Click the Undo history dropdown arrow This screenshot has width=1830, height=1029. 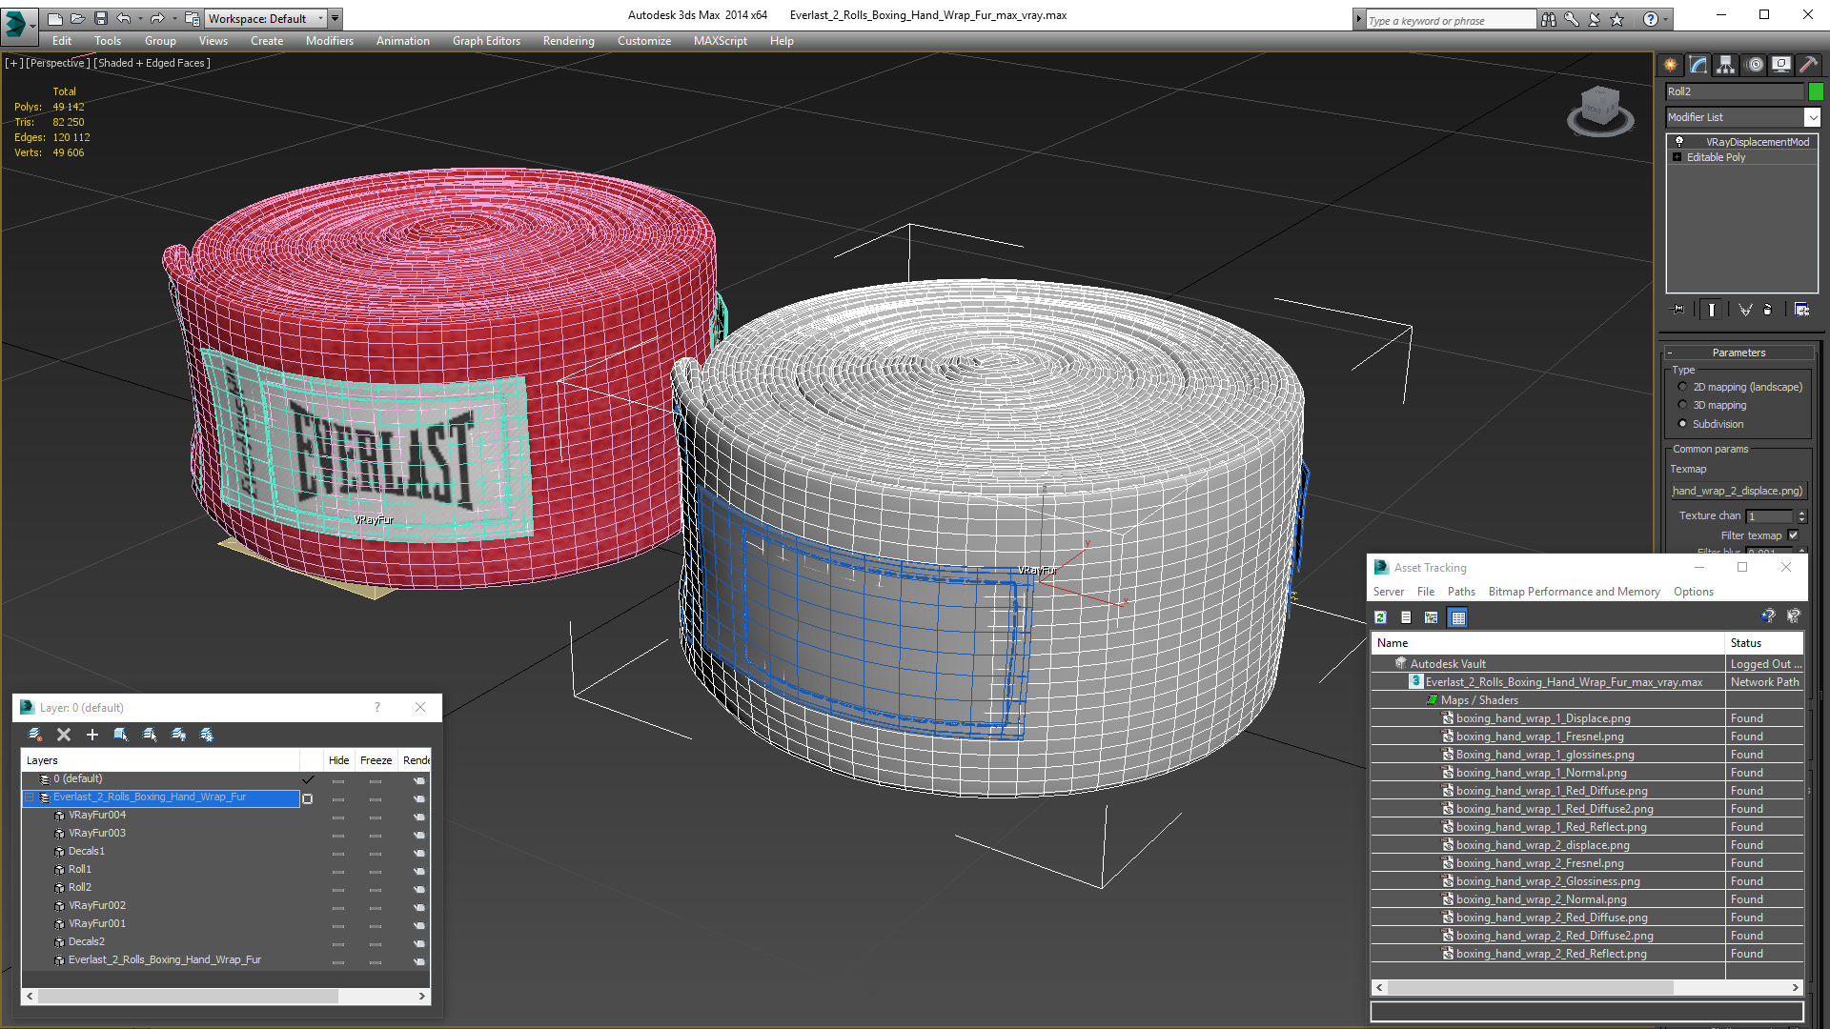140,18
